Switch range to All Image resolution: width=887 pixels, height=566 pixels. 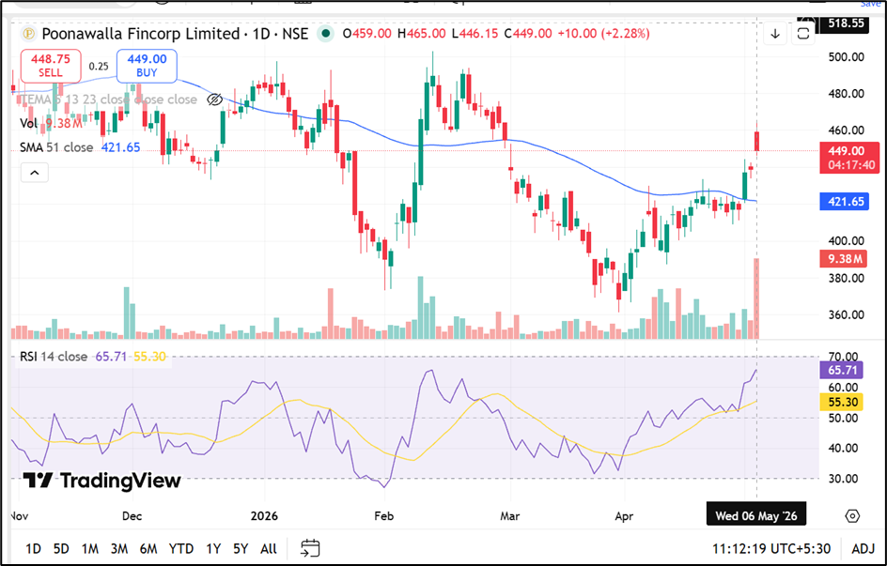click(269, 548)
